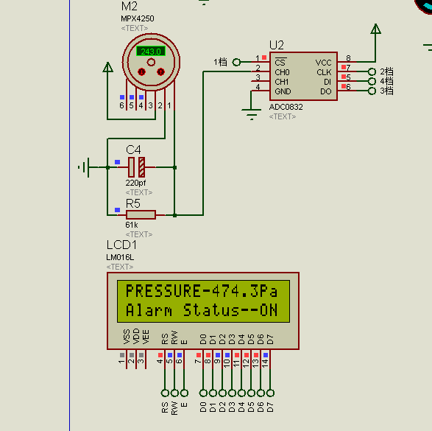This screenshot has width=432, height=431.
Task: Select the ADC0832 chip U2
Action: pyautogui.click(x=303, y=76)
